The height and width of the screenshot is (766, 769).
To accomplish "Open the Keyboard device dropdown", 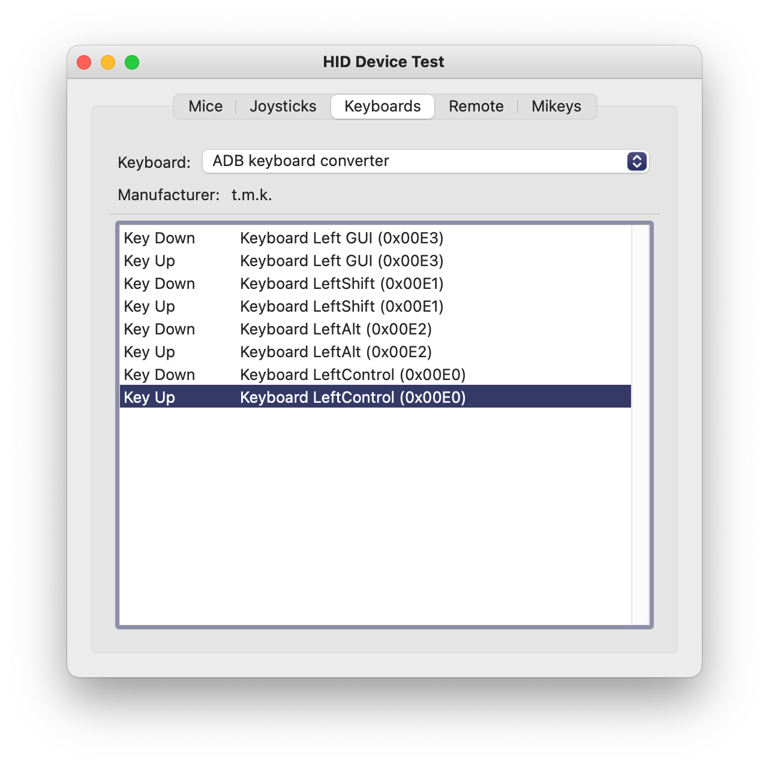I will pyautogui.click(x=426, y=161).
